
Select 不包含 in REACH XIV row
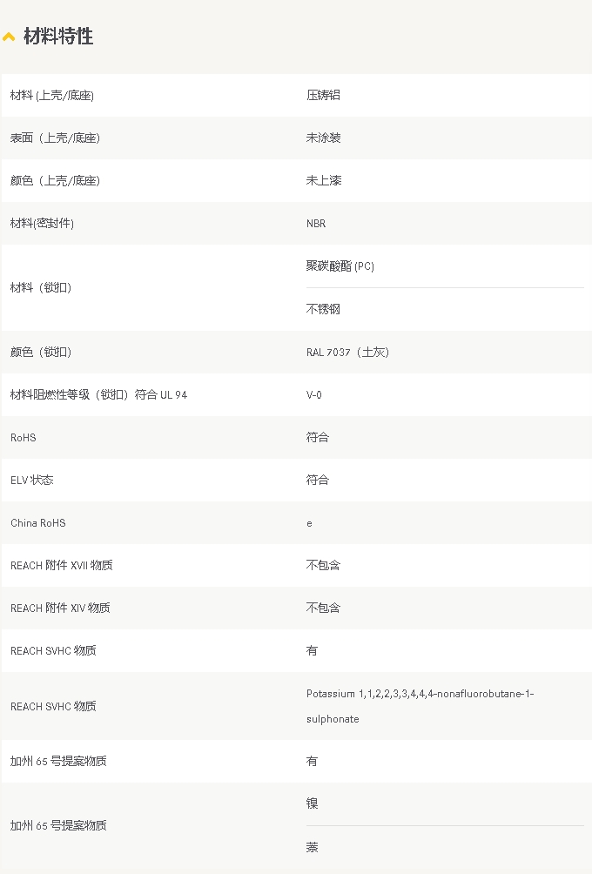[323, 608]
